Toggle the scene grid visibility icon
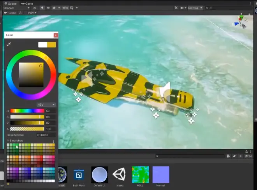This screenshot has width=257, height=190. tap(72, 8)
